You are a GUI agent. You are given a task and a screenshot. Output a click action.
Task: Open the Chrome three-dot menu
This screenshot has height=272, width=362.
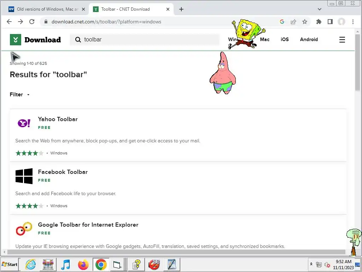click(x=353, y=22)
